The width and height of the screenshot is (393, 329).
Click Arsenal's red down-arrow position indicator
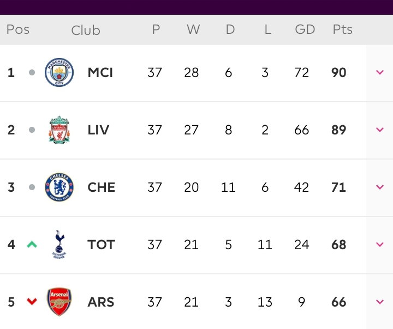32,301
